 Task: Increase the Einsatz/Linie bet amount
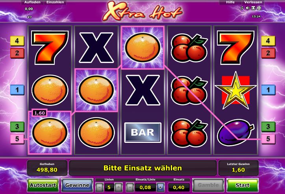pos(161,187)
